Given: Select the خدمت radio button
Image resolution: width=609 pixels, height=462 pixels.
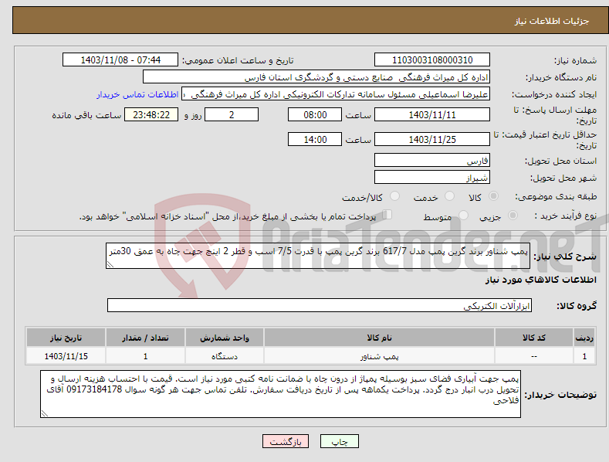Looking at the screenshot, I should 449,196.
